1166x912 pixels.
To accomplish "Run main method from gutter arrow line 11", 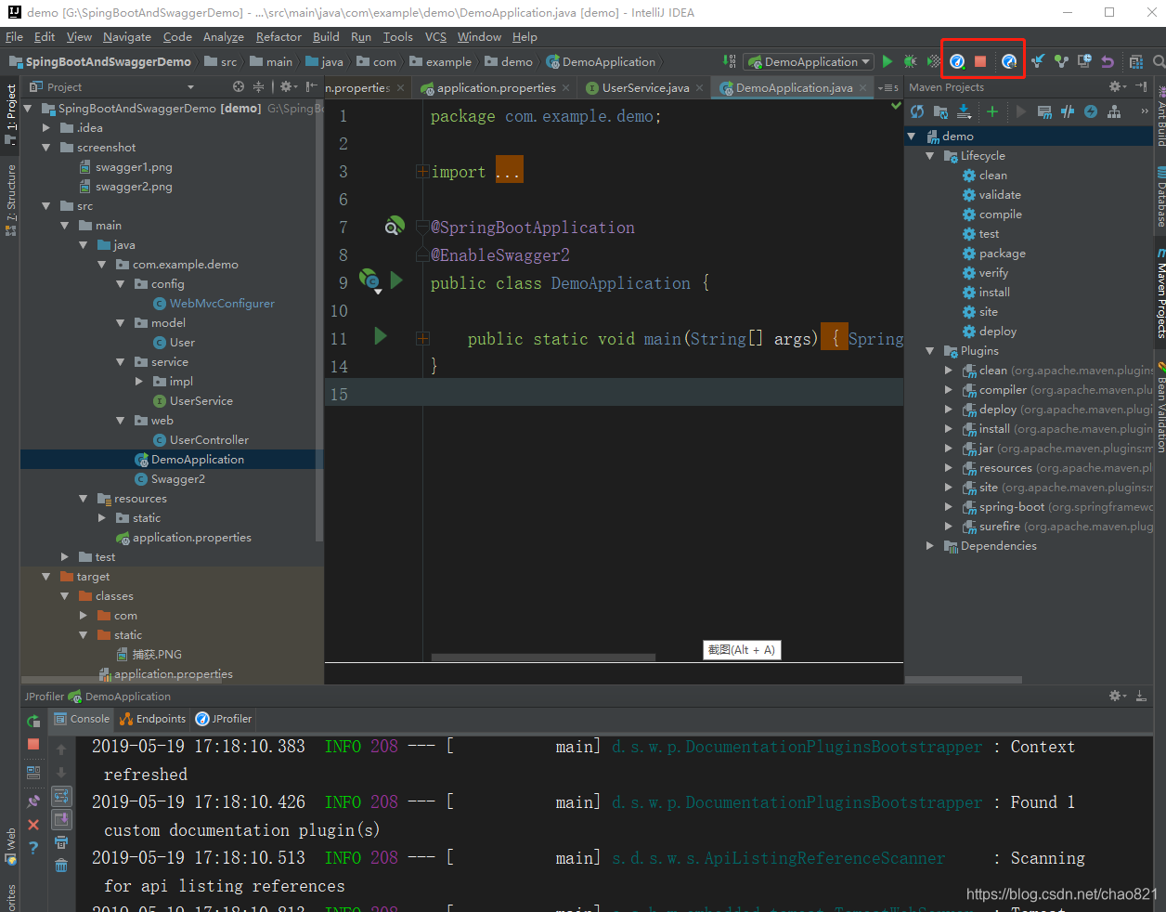I will coord(380,336).
